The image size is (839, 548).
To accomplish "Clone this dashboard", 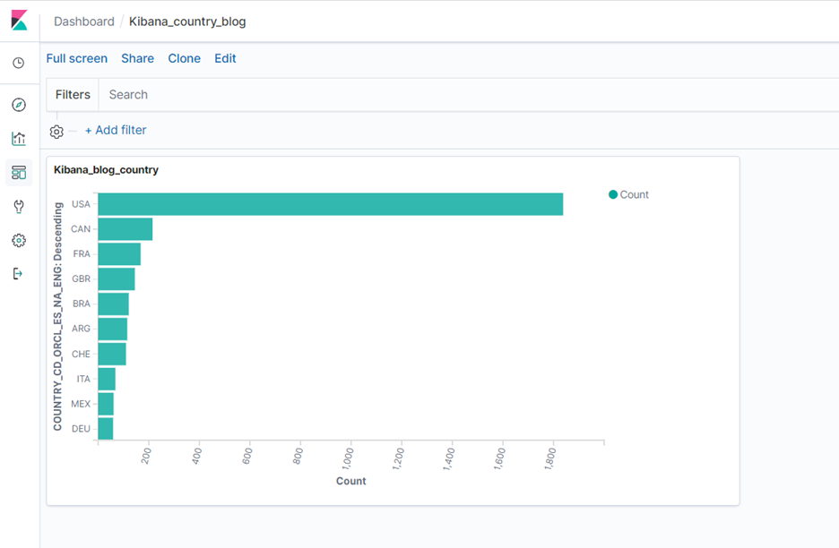I will click(184, 58).
